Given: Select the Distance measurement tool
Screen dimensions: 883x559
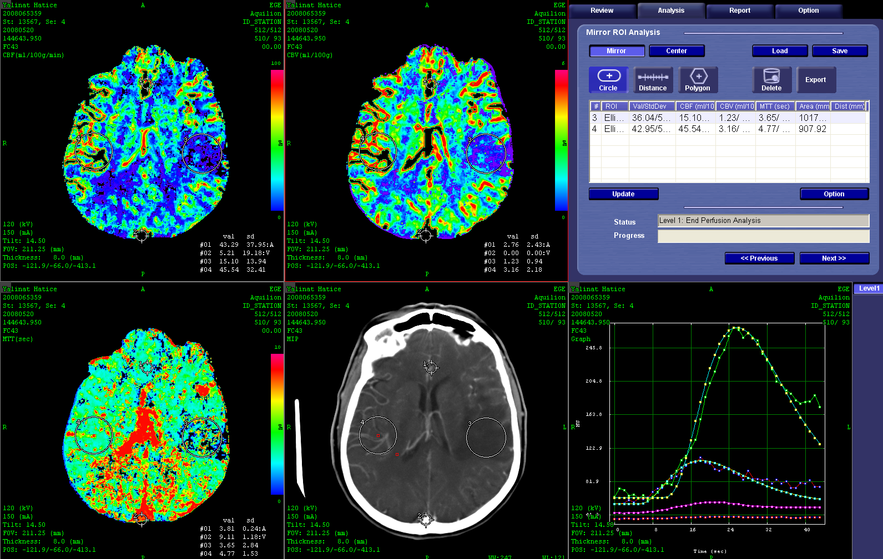Looking at the screenshot, I should pos(653,80).
